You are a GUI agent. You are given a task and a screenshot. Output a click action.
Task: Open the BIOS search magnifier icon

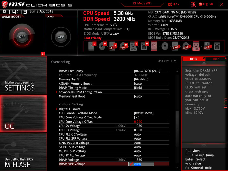193,4
